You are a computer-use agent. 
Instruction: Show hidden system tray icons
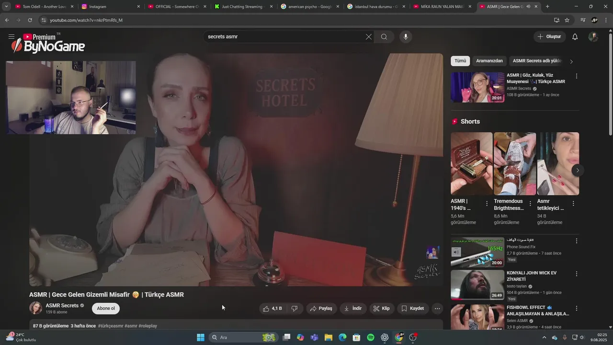pos(544,337)
